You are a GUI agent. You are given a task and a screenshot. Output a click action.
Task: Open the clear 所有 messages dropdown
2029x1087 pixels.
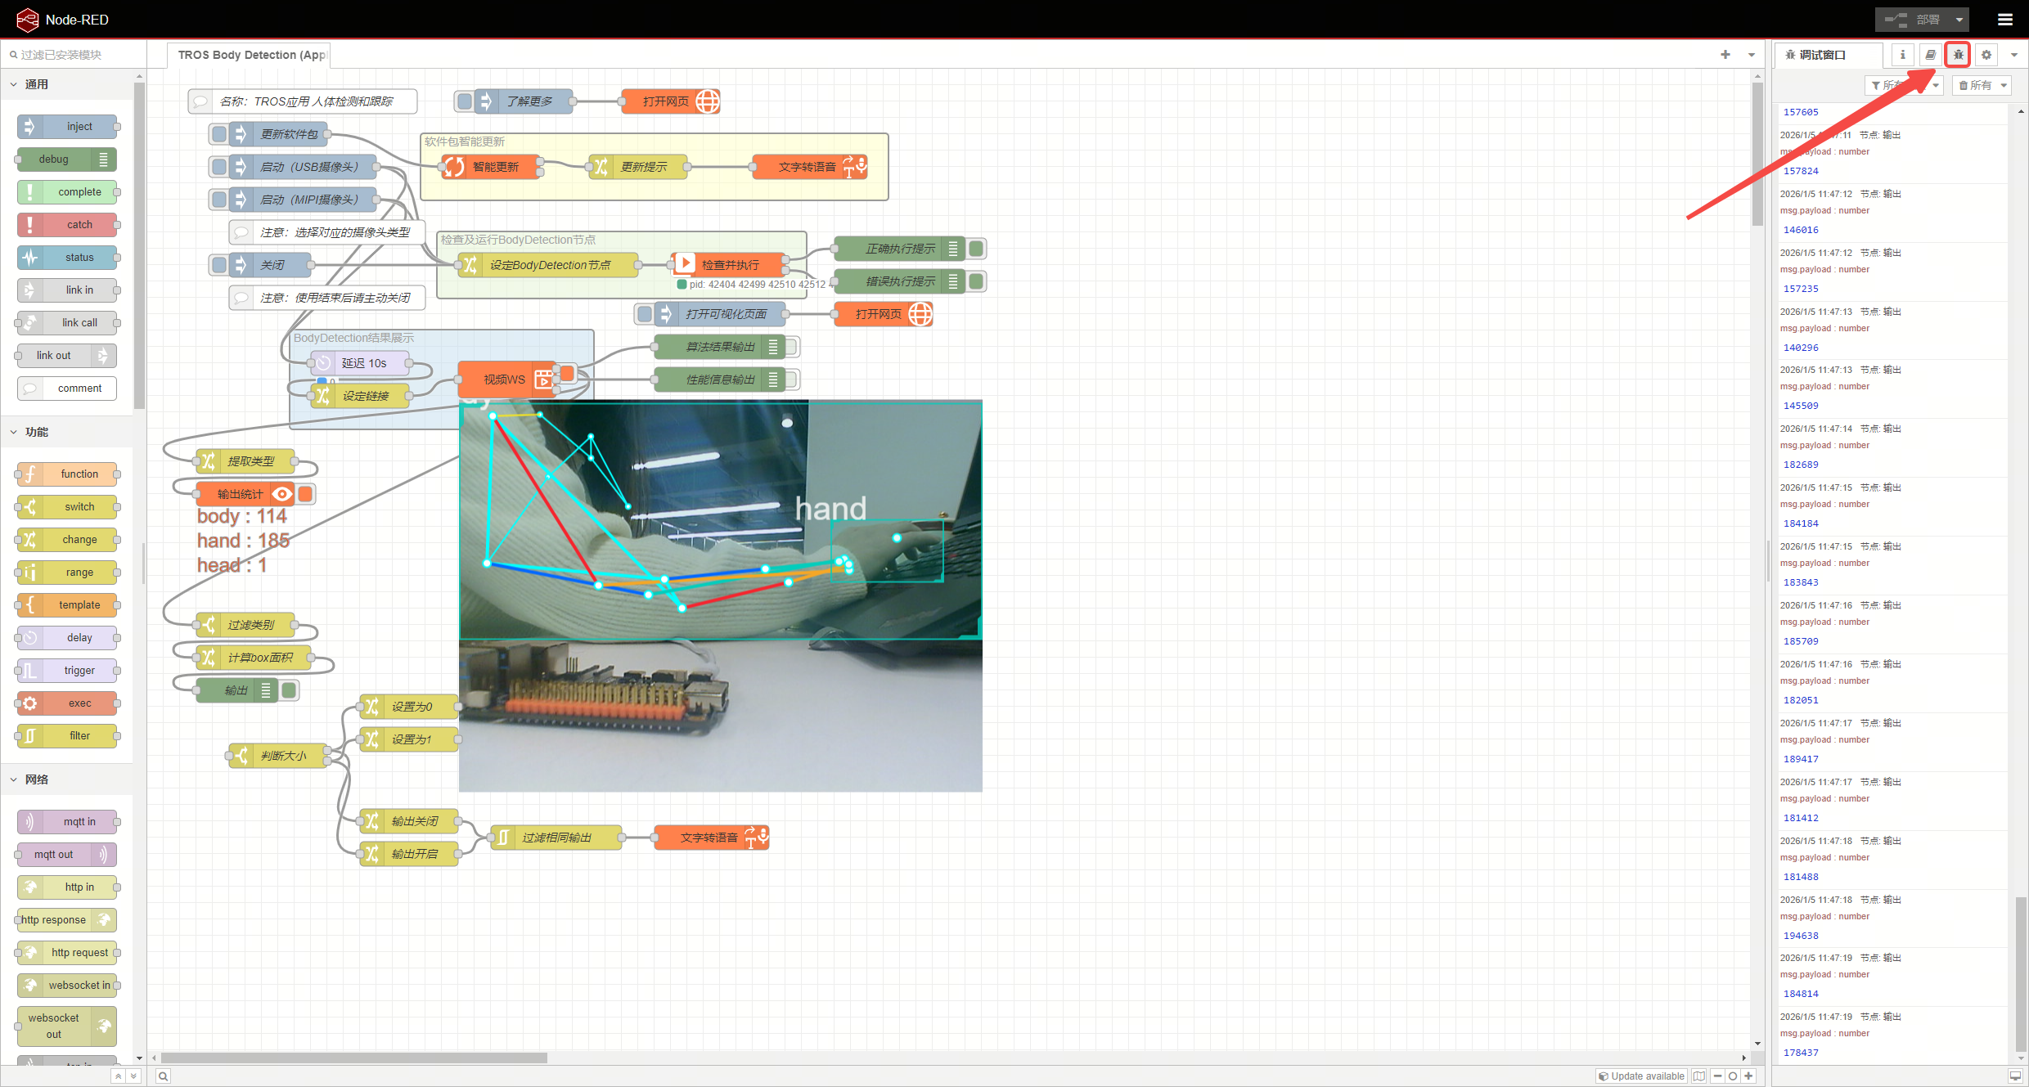[2004, 86]
